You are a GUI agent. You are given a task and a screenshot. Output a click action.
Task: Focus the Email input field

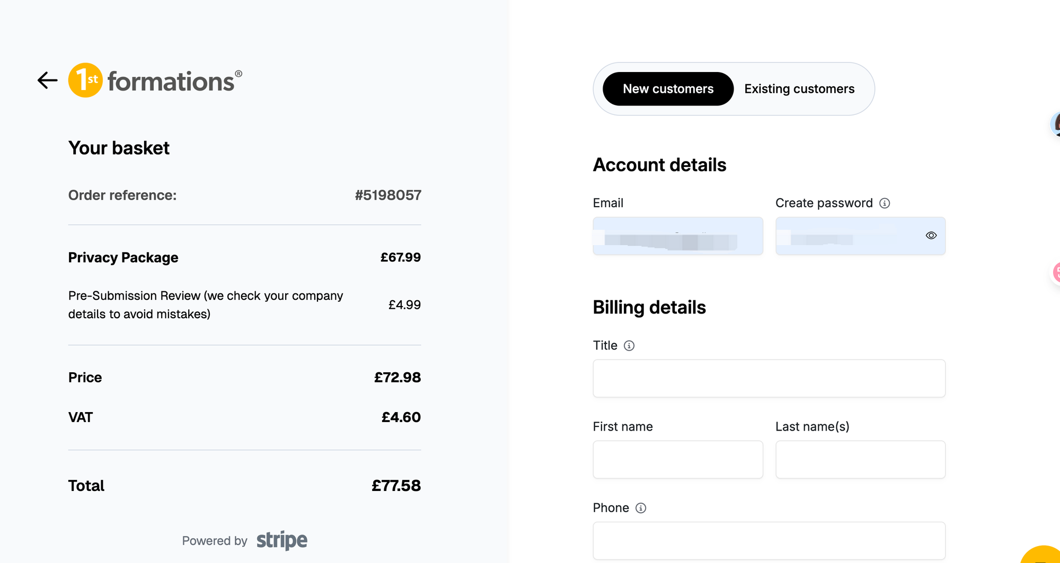pyautogui.click(x=678, y=236)
